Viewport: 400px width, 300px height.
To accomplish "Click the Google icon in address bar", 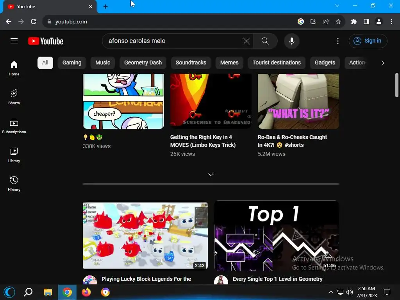I will point(300,22).
